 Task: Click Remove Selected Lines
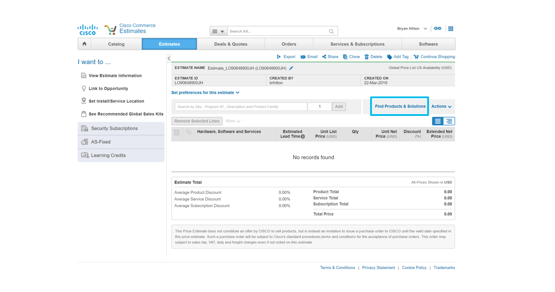(197, 121)
